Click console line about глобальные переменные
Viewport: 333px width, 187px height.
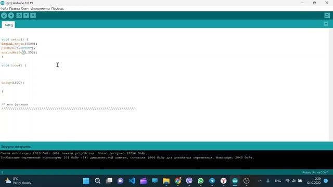click(127, 157)
